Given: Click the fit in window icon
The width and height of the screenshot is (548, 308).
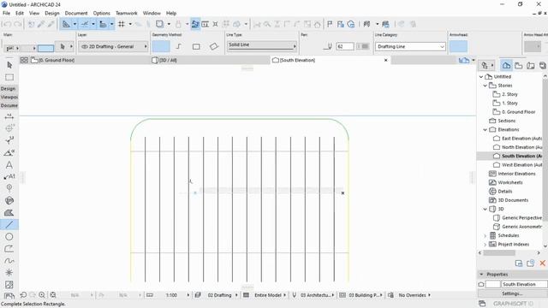Looking at the screenshot, I should coord(53,295).
